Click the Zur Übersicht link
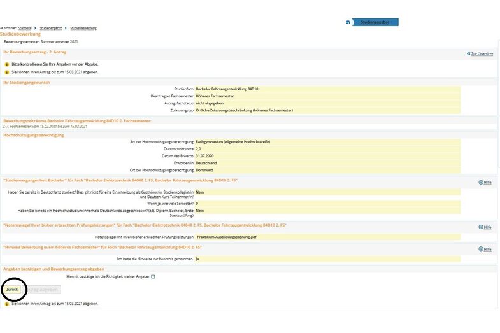Screen dimensions: 500x333 [x=482, y=54]
